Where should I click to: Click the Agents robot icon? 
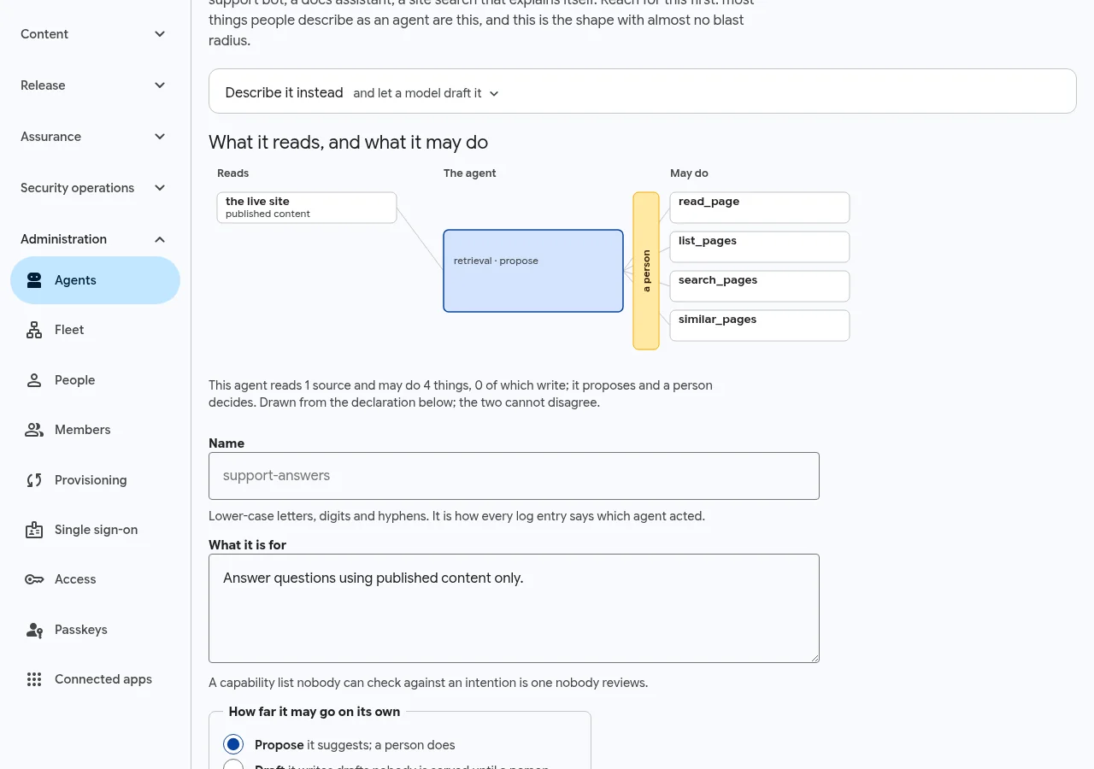tap(34, 280)
